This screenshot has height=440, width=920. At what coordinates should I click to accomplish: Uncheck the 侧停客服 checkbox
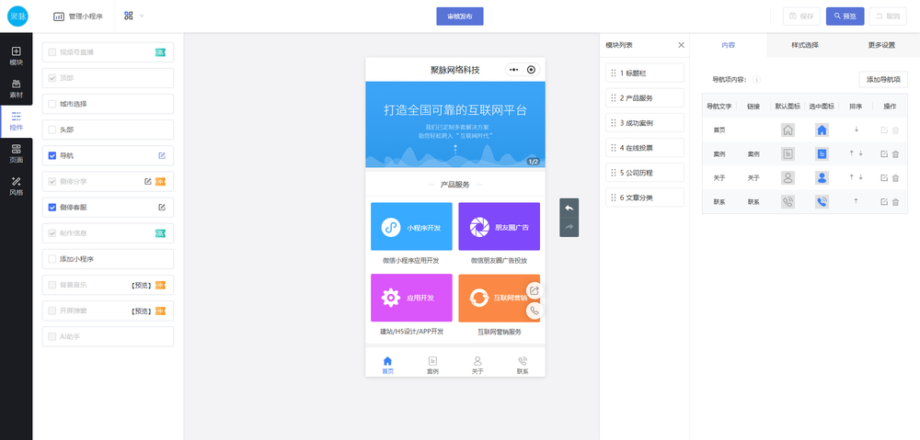(52, 208)
